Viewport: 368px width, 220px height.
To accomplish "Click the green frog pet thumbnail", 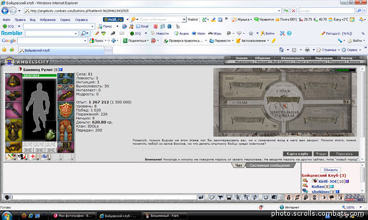I will (51, 134).
